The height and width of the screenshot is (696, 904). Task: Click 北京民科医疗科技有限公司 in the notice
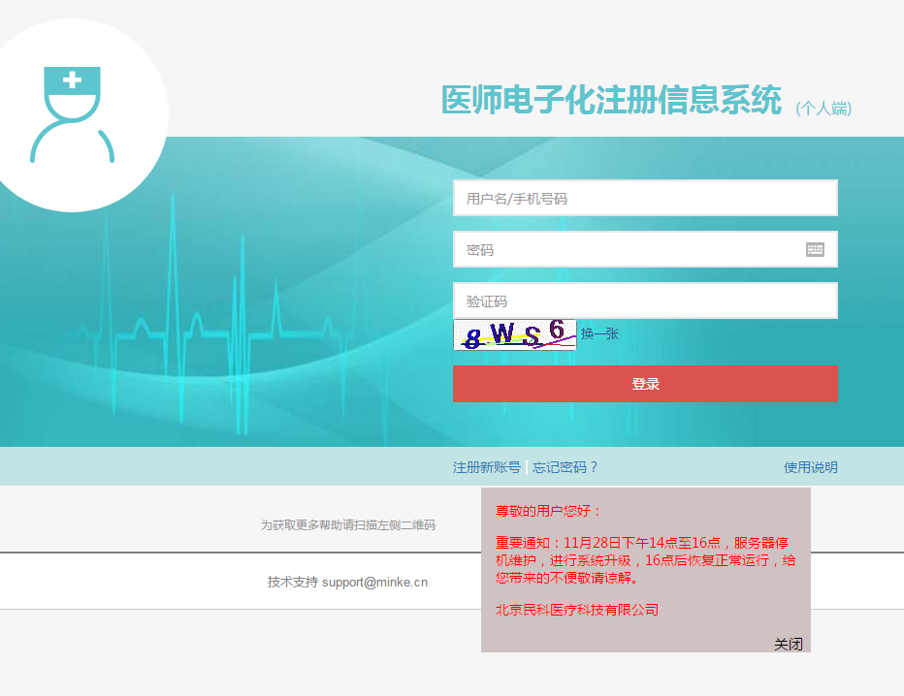coord(577,610)
